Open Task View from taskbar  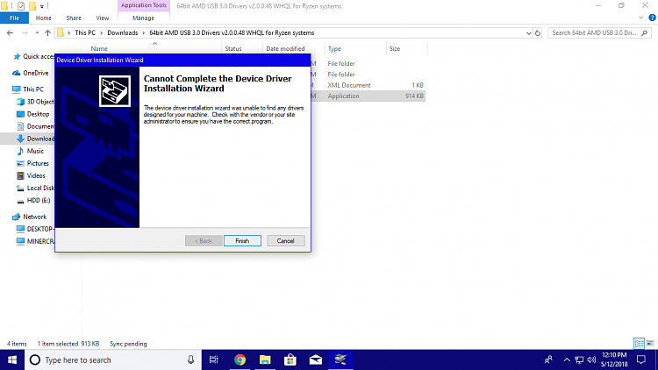[214, 360]
